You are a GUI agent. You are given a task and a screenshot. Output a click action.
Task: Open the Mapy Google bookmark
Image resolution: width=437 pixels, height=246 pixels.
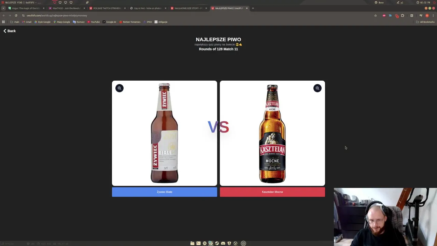tap(62, 22)
